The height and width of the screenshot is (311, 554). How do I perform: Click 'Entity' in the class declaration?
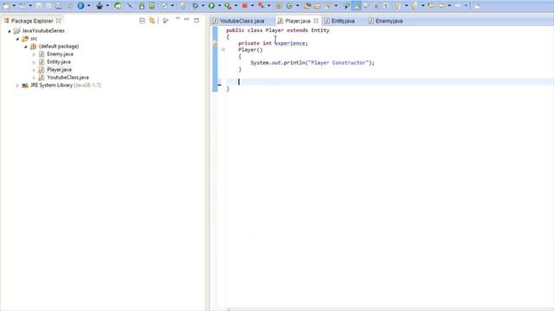[320, 30]
